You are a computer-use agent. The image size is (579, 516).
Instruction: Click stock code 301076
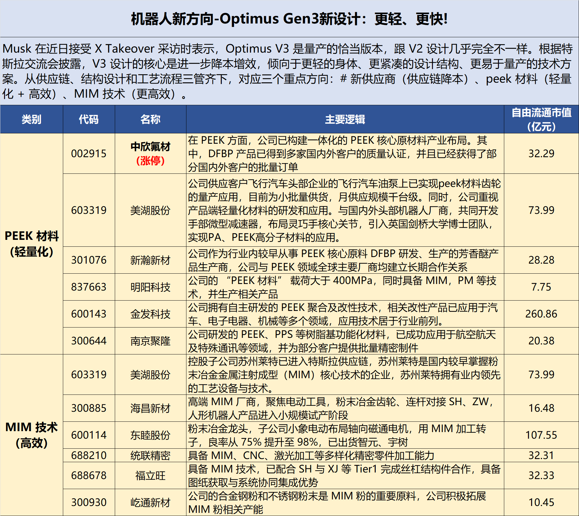tap(89, 260)
